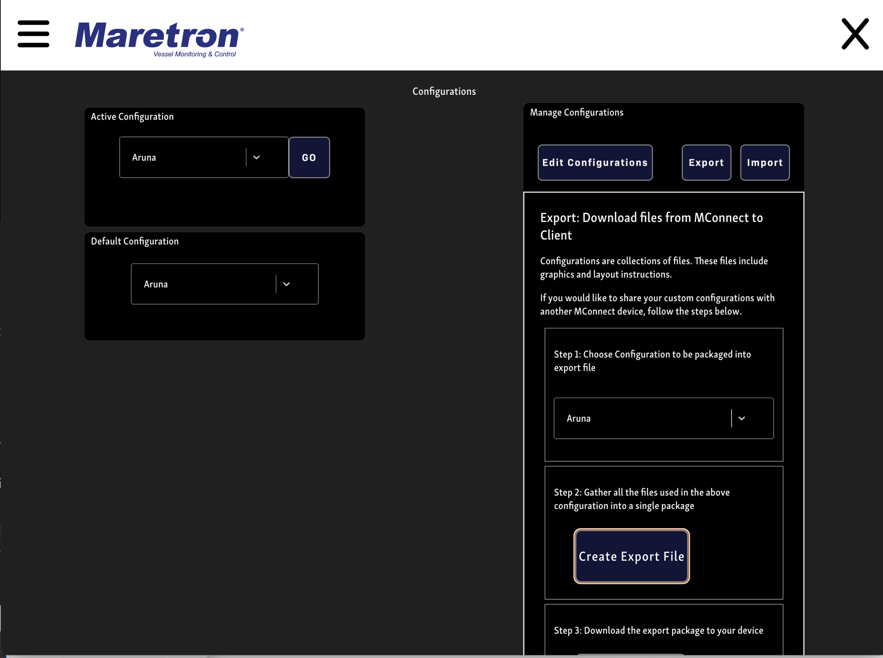Click Step 3 download instruction text
883x658 pixels.
tap(658, 630)
